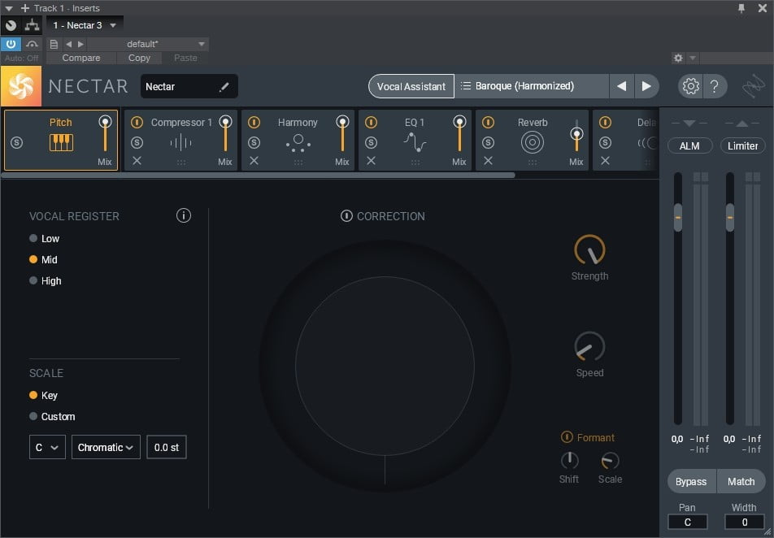Expand Track 1 Inserts menu arrow
The width and height of the screenshot is (774, 538).
click(9, 8)
